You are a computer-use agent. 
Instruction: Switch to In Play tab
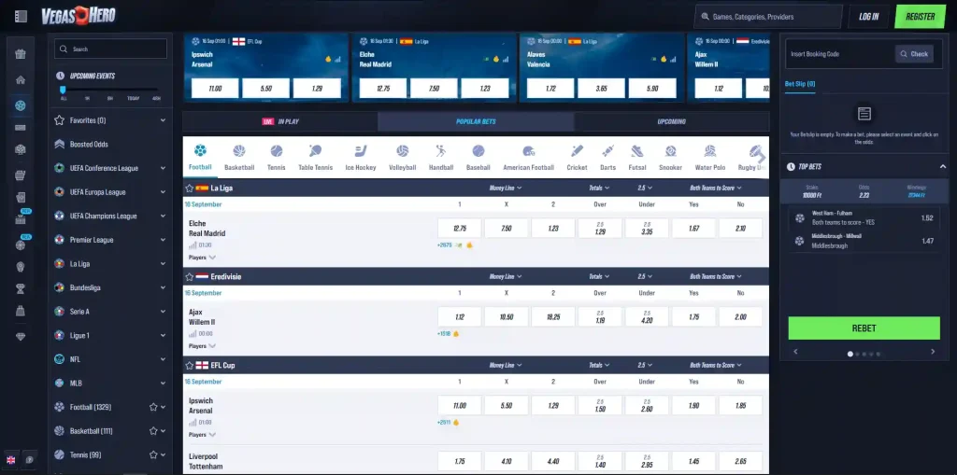[280, 121]
